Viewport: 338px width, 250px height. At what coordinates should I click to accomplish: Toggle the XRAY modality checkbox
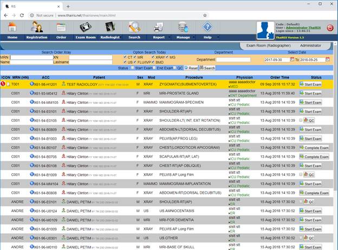click(152, 56)
